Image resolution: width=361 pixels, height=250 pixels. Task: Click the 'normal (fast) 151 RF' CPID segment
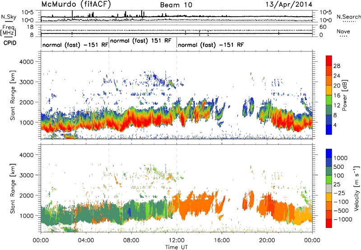point(141,41)
